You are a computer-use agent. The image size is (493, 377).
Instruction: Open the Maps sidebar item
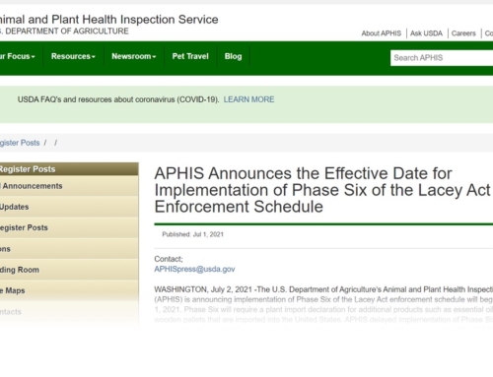point(69,290)
